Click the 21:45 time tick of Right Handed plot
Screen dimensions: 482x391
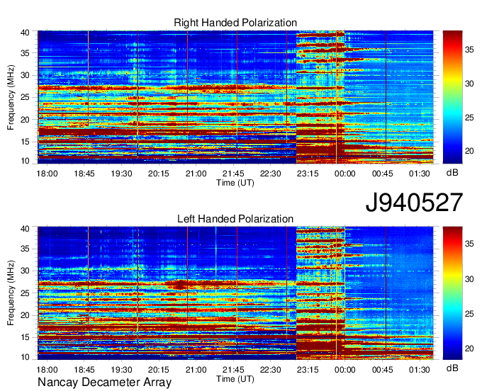(x=233, y=174)
